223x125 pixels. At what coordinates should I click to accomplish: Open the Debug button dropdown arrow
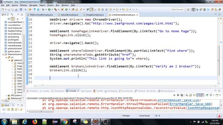coord(46,9)
